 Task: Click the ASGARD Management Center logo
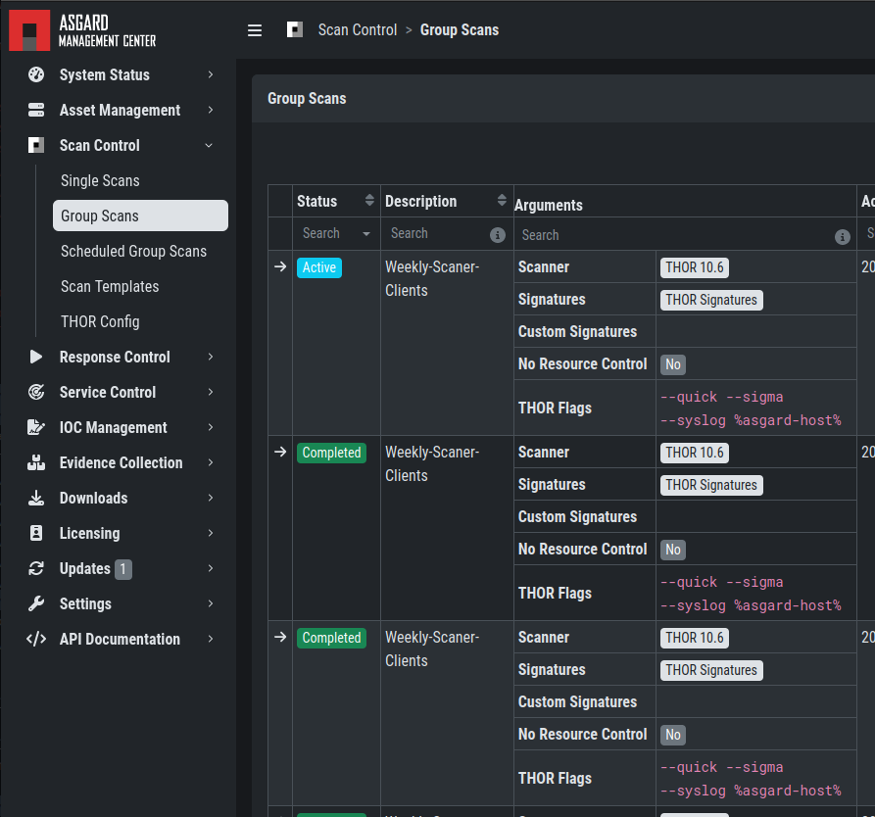83,30
